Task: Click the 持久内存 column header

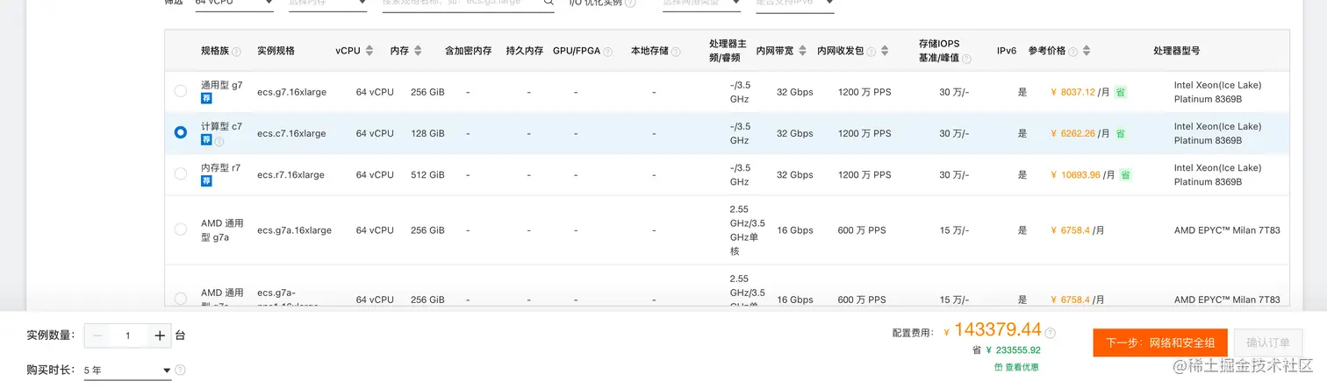Action: [x=525, y=51]
